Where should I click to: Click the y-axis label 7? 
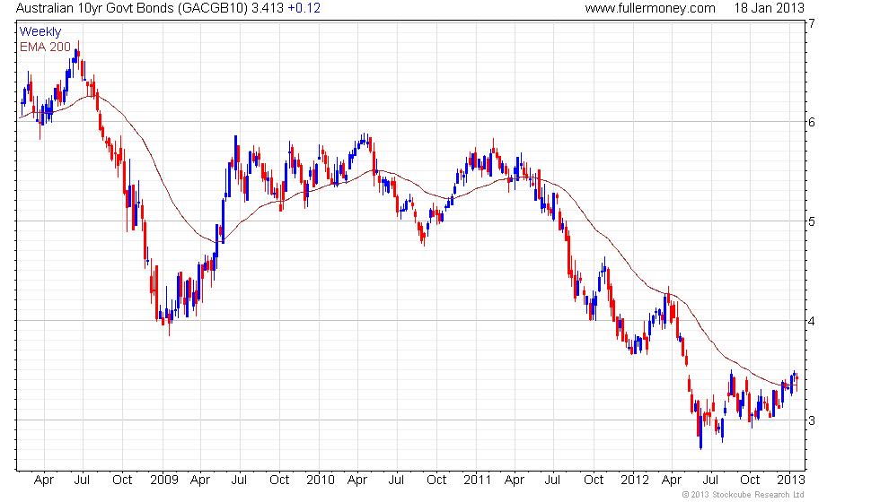[812, 23]
